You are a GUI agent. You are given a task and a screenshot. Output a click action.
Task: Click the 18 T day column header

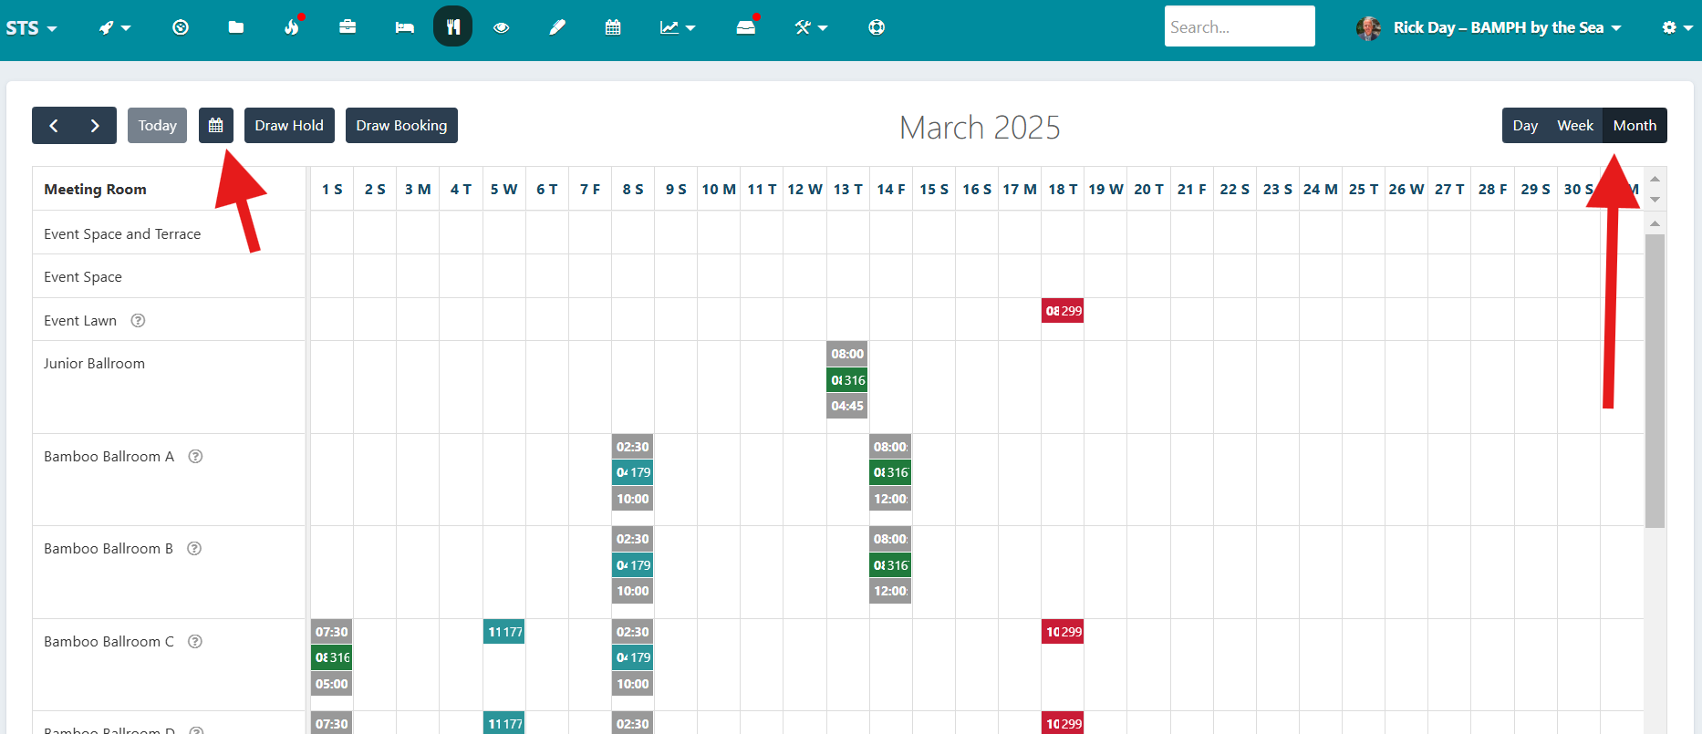[x=1063, y=190]
